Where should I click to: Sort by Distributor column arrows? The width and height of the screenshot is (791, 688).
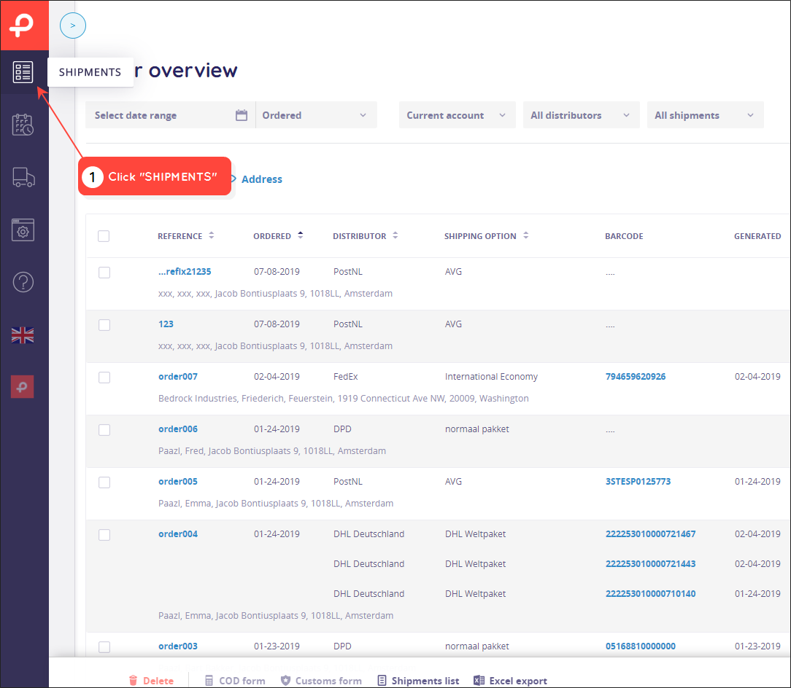click(x=395, y=235)
